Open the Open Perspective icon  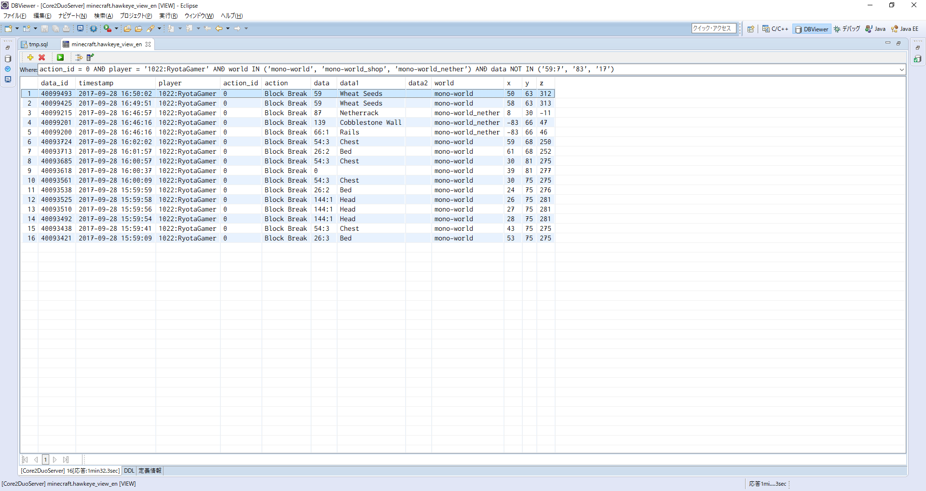[751, 29]
